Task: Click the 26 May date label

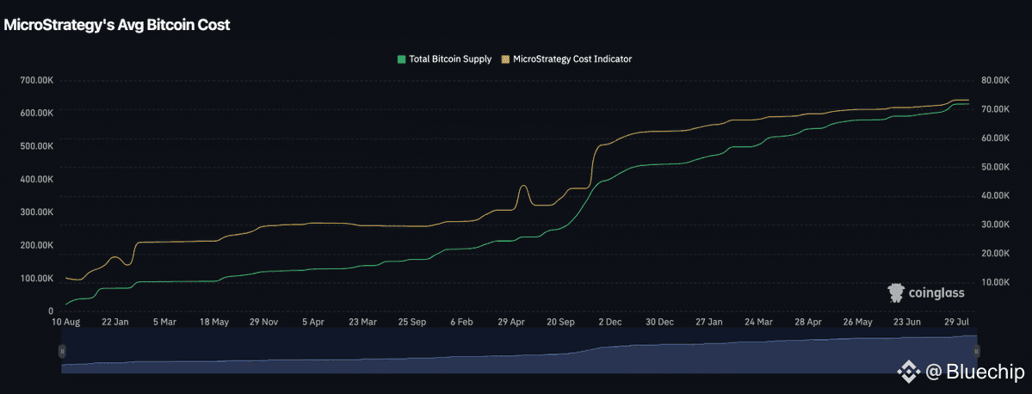Action: [857, 323]
